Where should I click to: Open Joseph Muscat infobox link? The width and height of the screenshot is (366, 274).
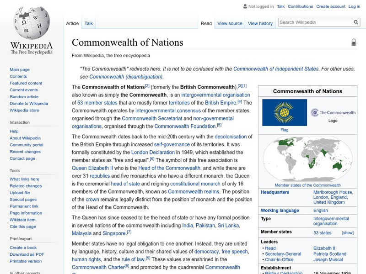[328, 259]
